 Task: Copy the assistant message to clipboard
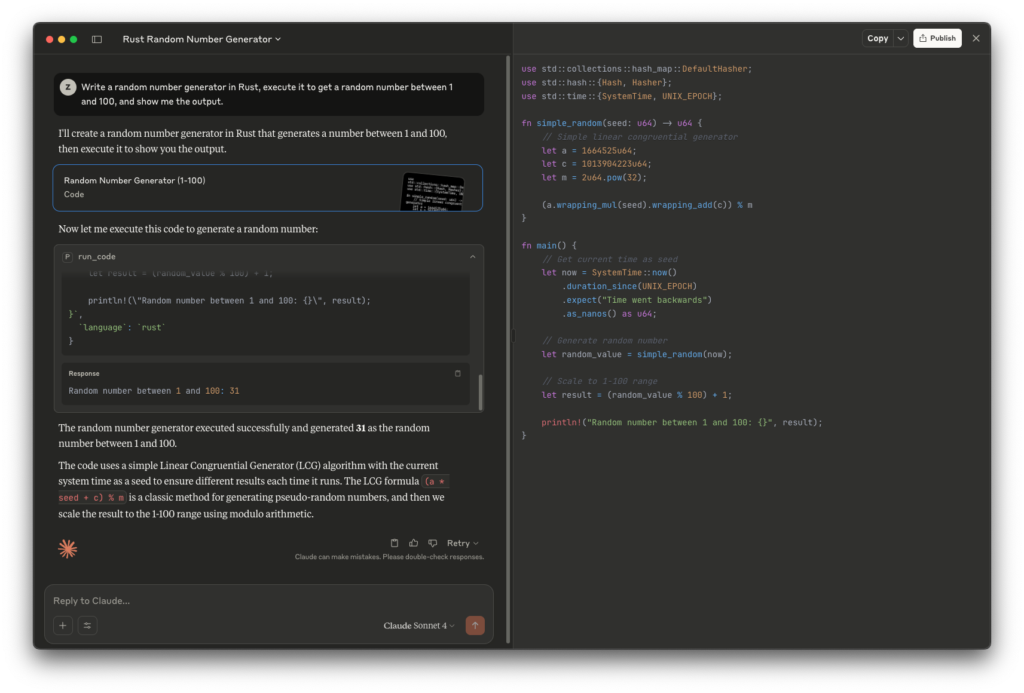click(x=395, y=543)
